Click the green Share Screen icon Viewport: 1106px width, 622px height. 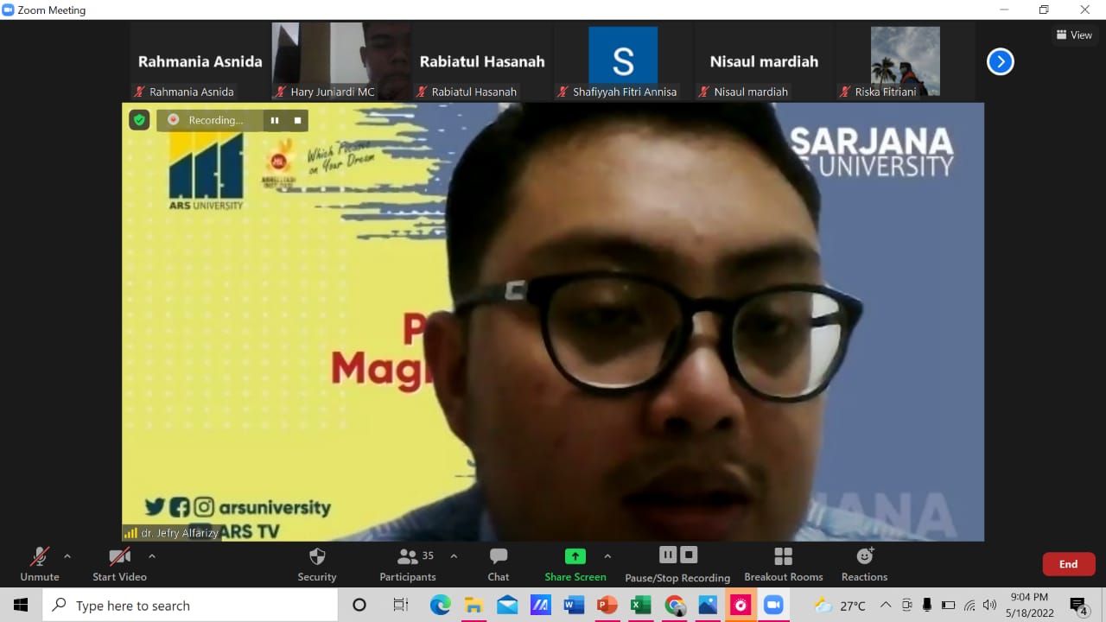coord(575,556)
